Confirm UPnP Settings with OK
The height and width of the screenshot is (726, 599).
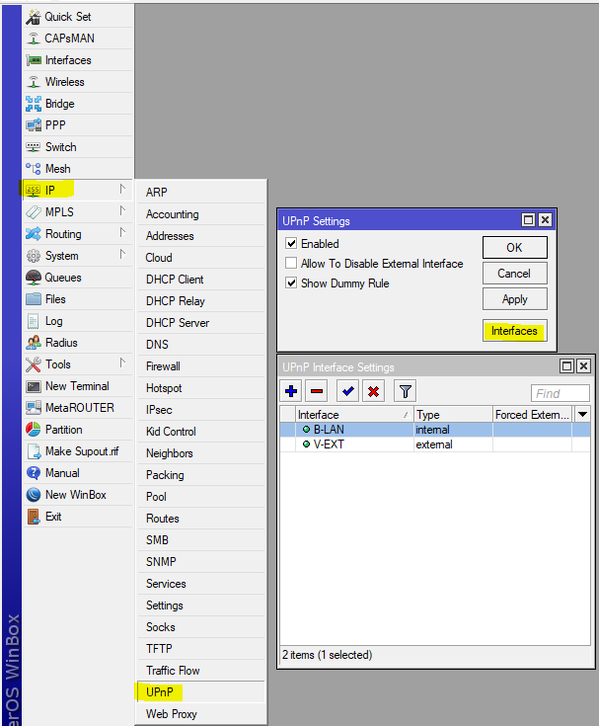click(515, 248)
